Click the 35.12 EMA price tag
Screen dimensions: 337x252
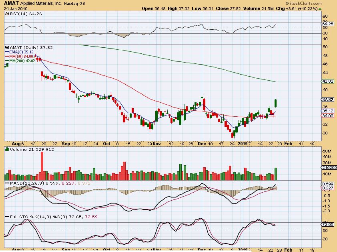click(x=327, y=111)
